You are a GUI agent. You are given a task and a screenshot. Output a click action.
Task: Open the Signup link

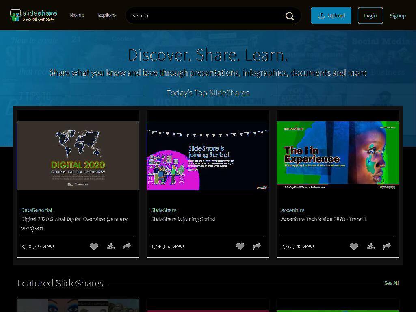[398, 16]
